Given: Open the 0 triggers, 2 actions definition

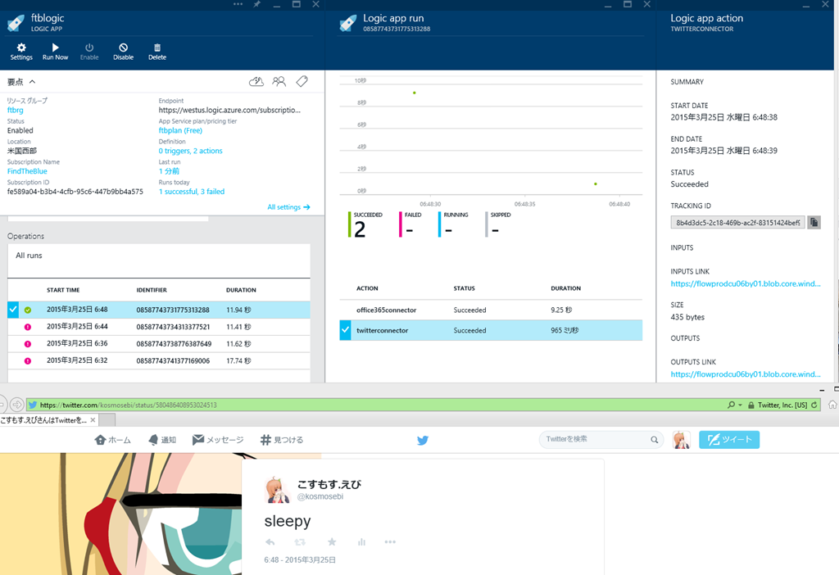Looking at the screenshot, I should [190, 151].
